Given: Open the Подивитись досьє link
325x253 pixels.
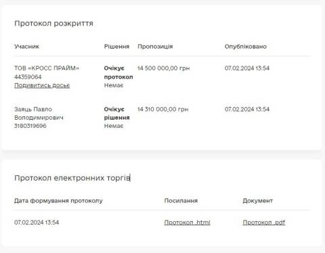Looking at the screenshot, I should click(42, 85).
